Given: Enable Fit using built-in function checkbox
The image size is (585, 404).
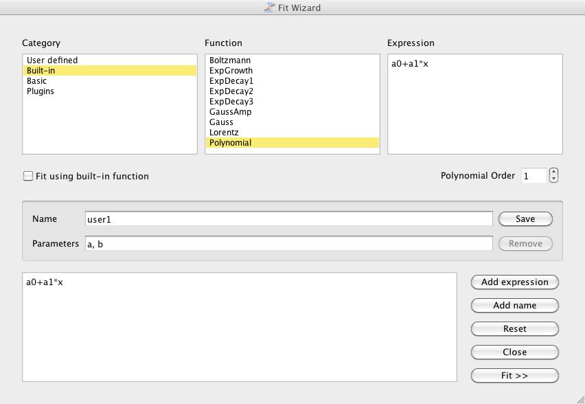Looking at the screenshot, I should click(x=28, y=177).
